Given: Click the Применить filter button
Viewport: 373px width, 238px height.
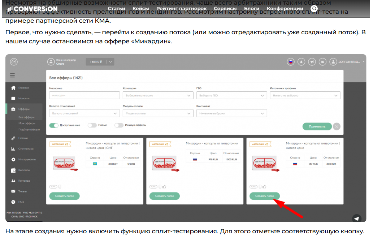Looking at the screenshot, I should click(x=317, y=126).
